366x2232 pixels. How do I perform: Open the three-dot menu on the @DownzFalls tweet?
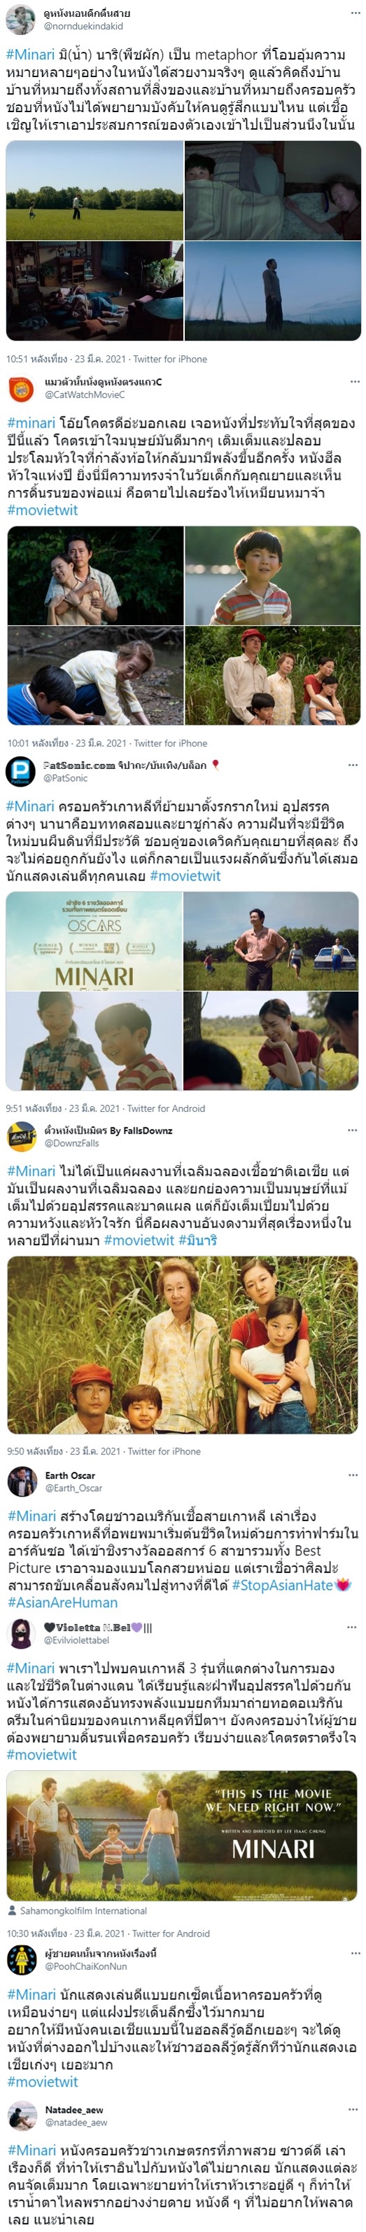pyautogui.click(x=352, y=1130)
